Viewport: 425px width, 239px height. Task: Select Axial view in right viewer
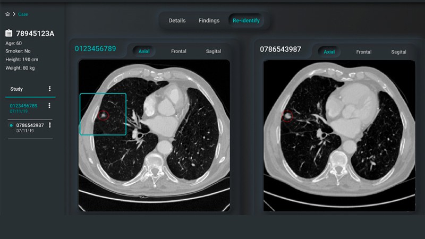pos(329,52)
